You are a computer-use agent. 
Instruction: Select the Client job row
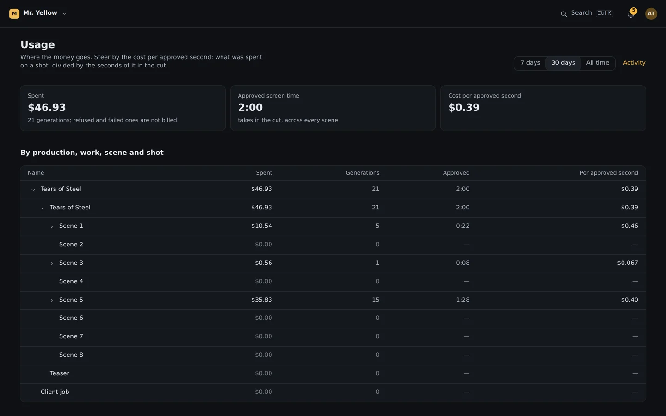coord(333,392)
